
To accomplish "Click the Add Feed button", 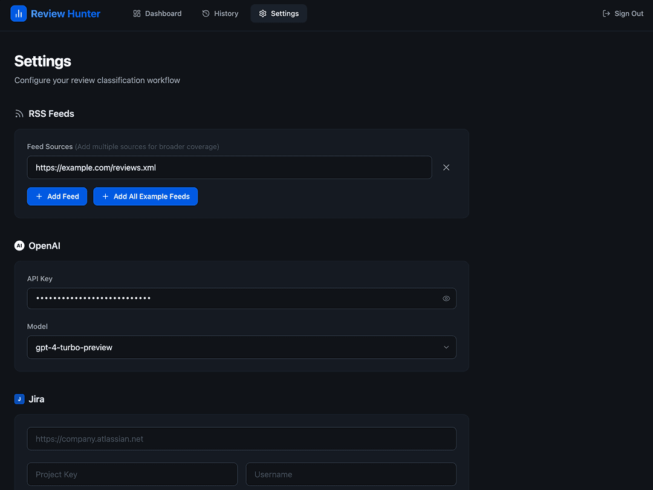I will tap(57, 196).
